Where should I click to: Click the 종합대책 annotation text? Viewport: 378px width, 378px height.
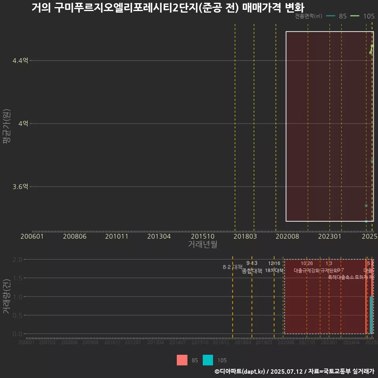[x=252, y=271]
